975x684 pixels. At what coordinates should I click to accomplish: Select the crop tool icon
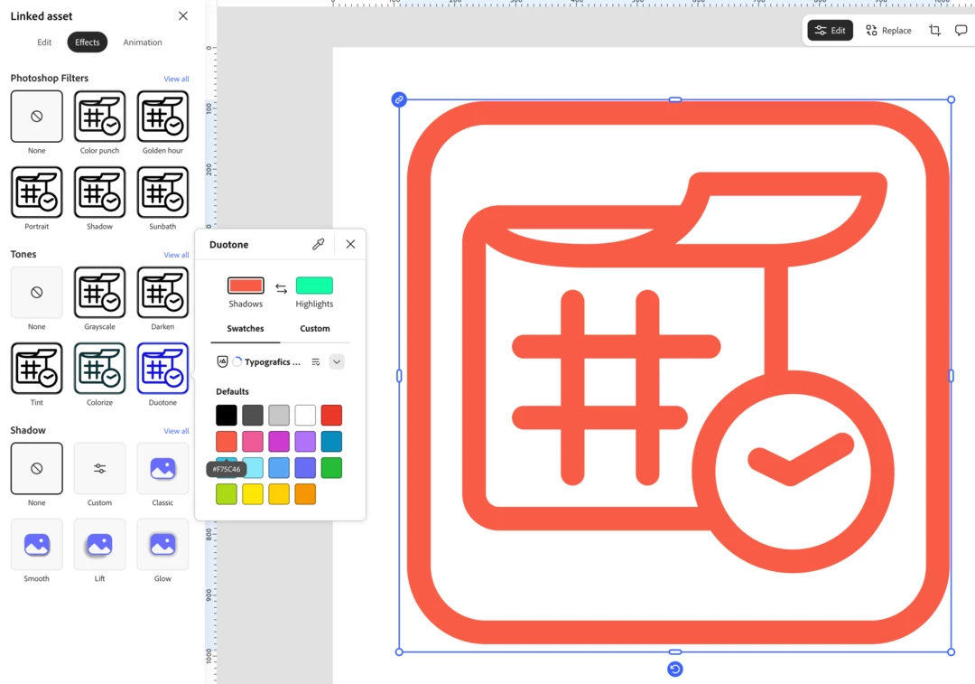pyautogui.click(x=934, y=31)
